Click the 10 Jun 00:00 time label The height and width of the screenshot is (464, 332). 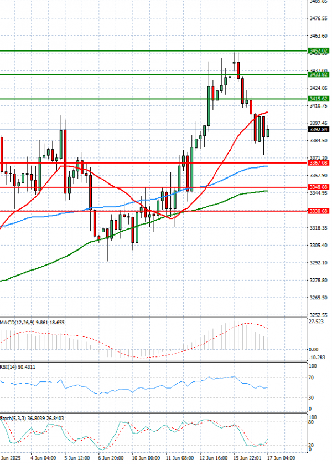click(146, 458)
